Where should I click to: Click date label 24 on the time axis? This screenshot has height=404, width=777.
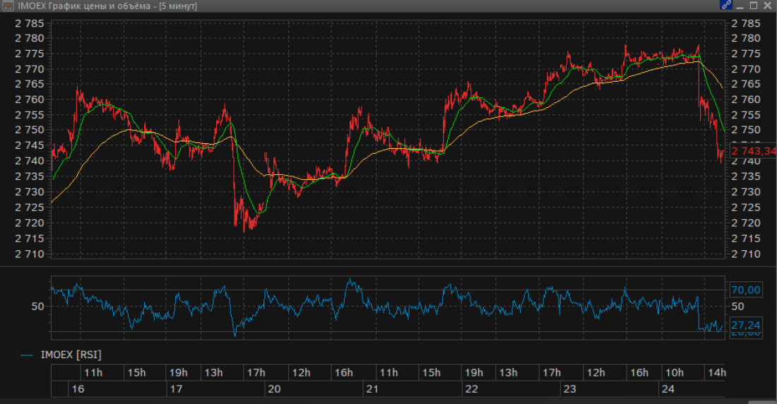[x=668, y=389]
